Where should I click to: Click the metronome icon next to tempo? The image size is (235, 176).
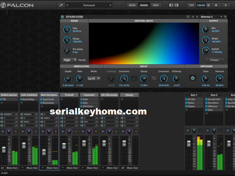click(209, 5)
